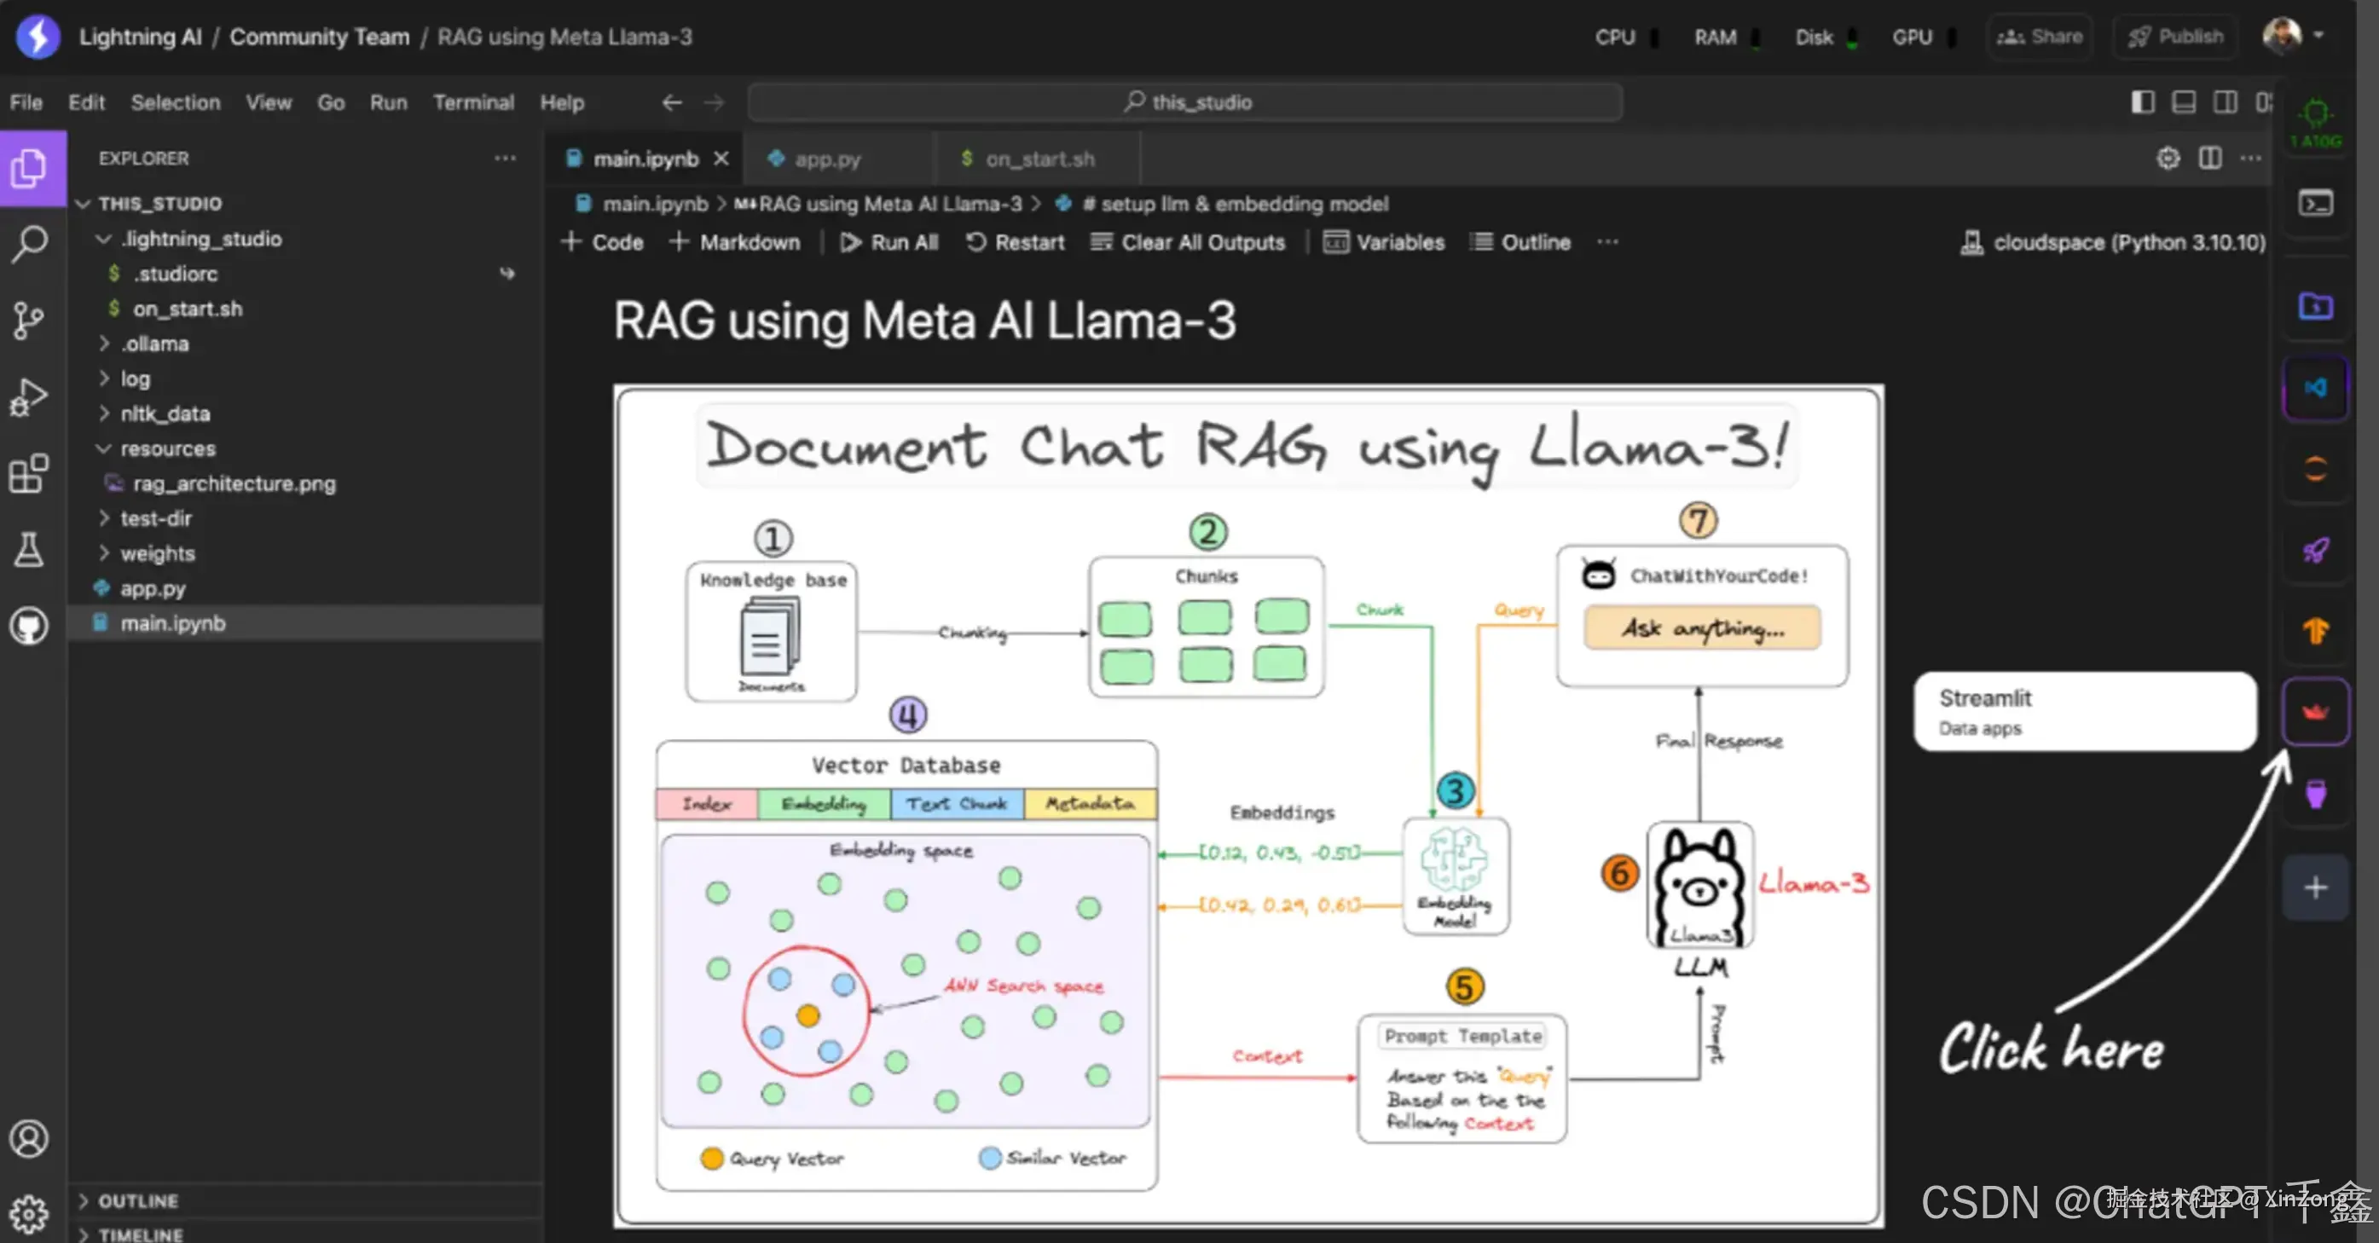This screenshot has height=1243, width=2379.
Task: Open the Explorer view in activity bar
Action: [x=31, y=168]
